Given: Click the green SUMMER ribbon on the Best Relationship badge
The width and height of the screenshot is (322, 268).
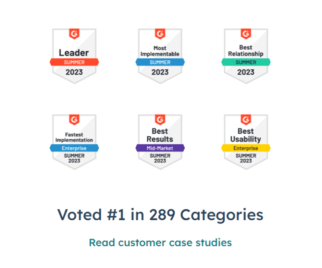Looking at the screenshot, I should pos(246,62).
